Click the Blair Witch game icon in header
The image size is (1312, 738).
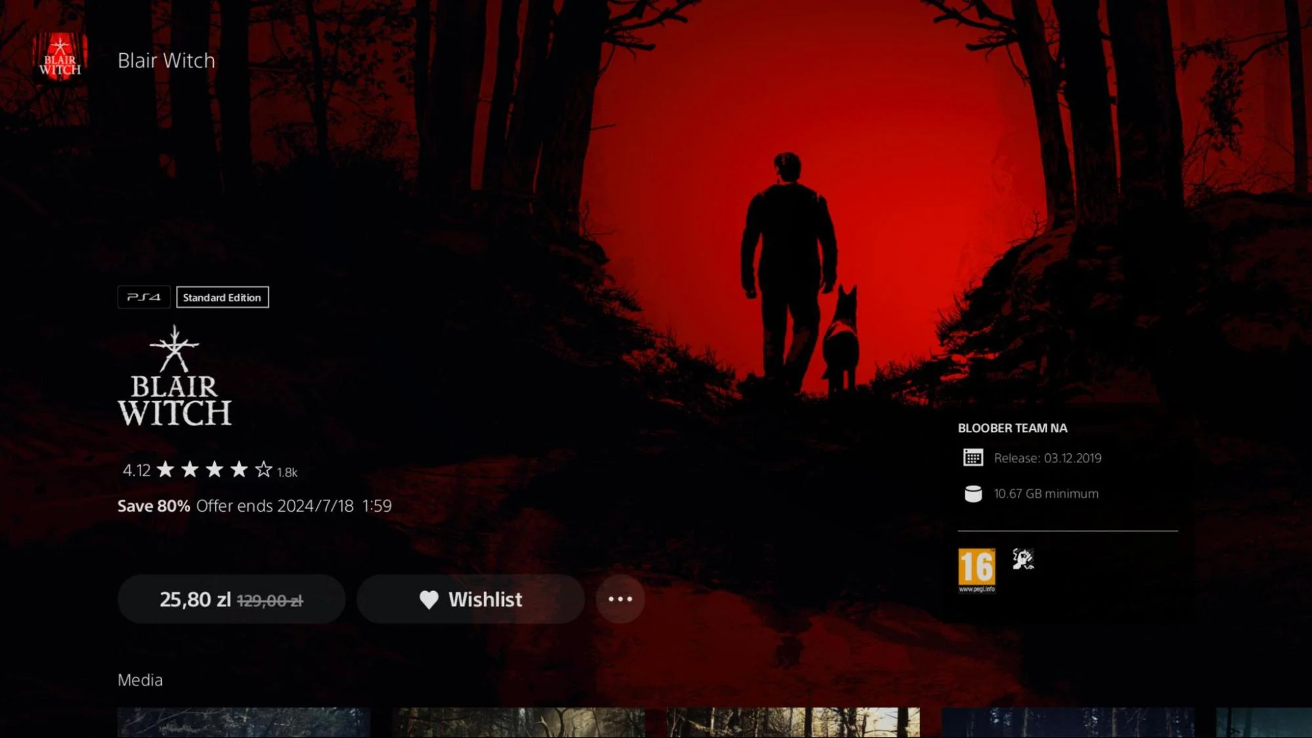60,56
